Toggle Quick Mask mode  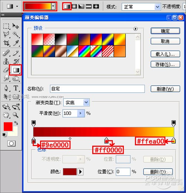(x=11, y=143)
